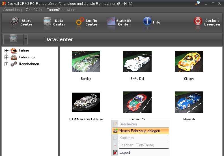Viewport: 224px width, 156px height.
Task: Open the Data Center drawer icon
Action: tap(47, 21)
